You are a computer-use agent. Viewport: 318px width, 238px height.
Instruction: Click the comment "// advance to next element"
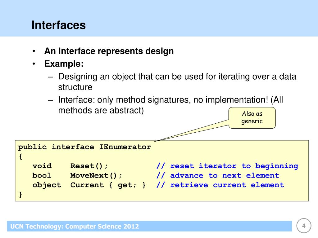pos(218,175)
